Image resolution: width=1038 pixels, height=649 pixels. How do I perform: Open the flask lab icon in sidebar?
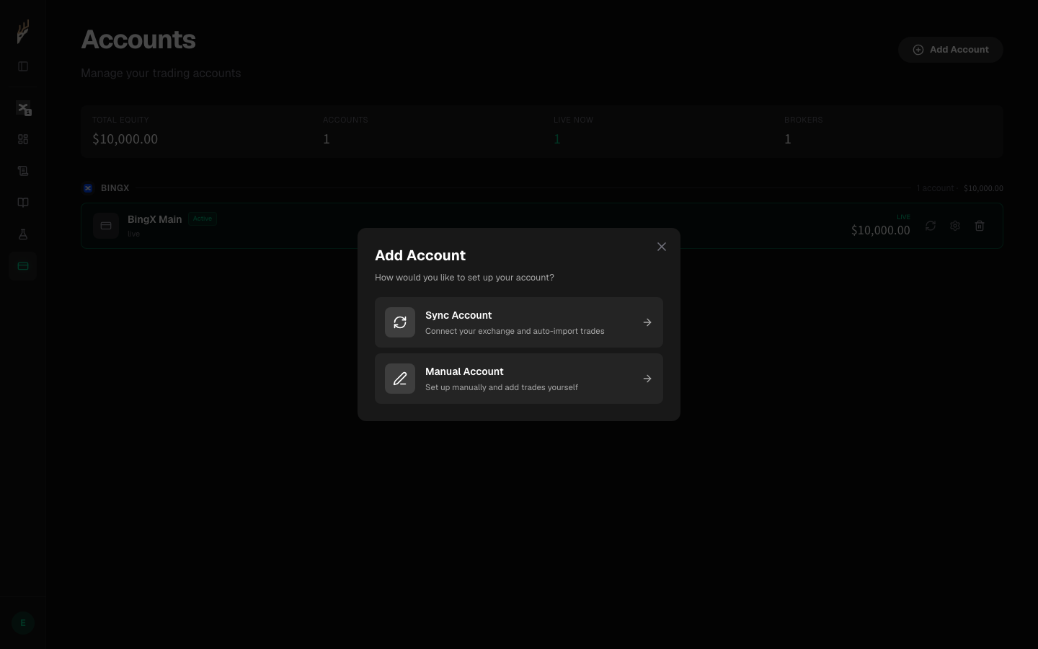click(23, 234)
